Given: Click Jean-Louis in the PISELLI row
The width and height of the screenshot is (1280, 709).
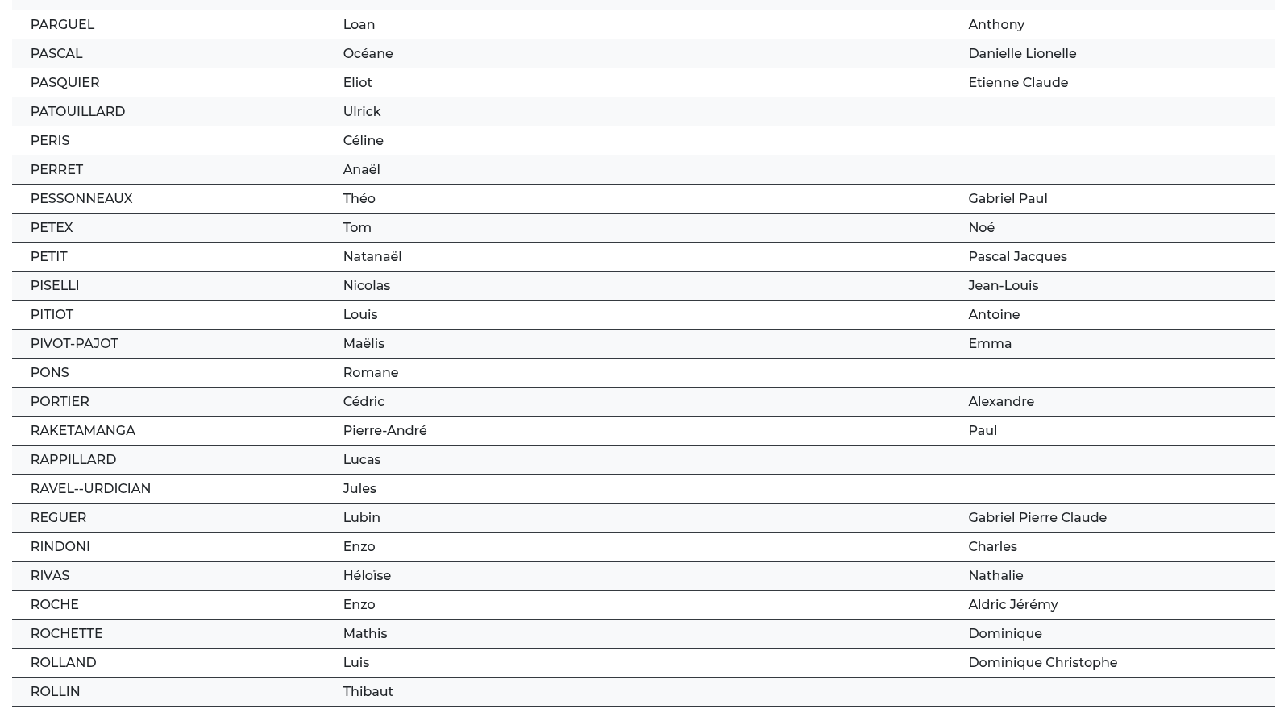Looking at the screenshot, I should click(x=1003, y=286).
